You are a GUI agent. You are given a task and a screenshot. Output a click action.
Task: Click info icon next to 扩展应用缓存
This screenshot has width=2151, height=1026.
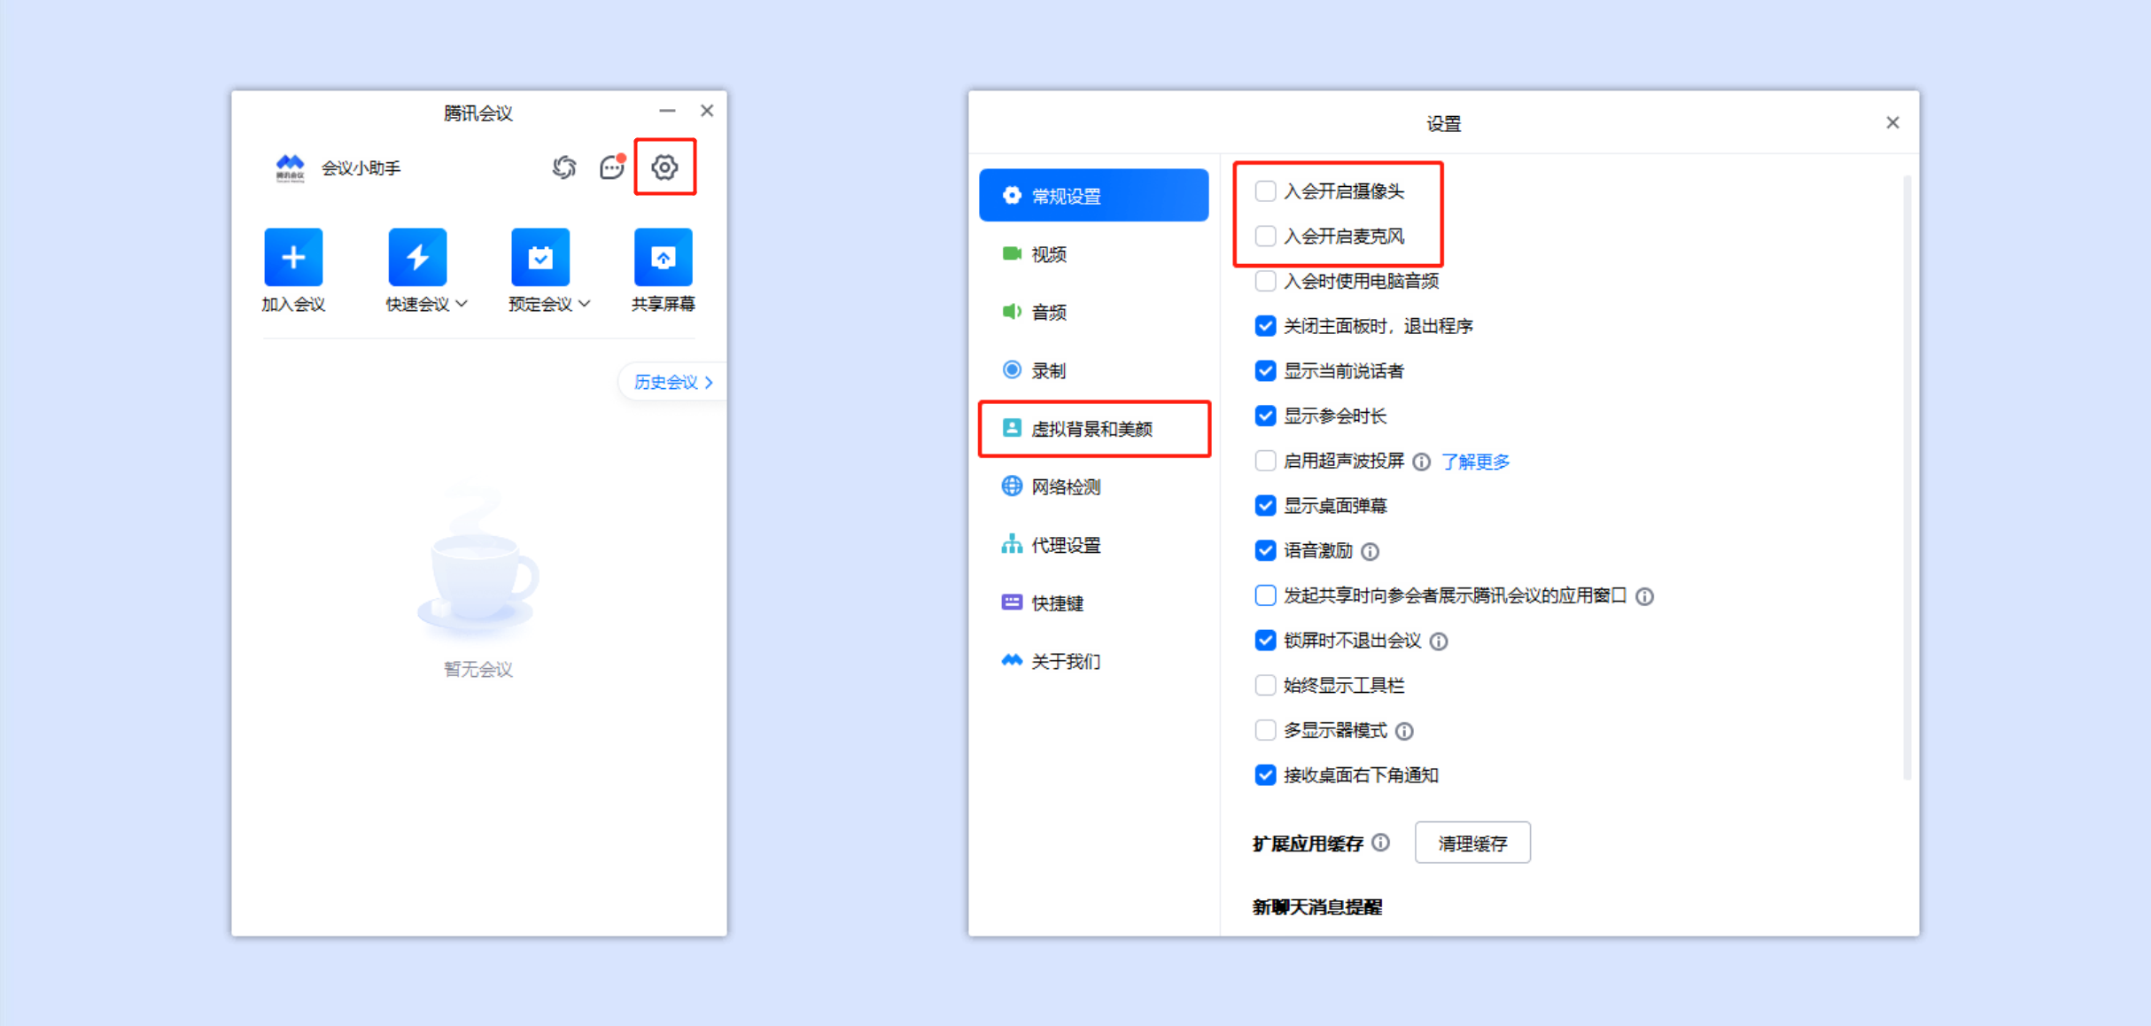click(1380, 843)
